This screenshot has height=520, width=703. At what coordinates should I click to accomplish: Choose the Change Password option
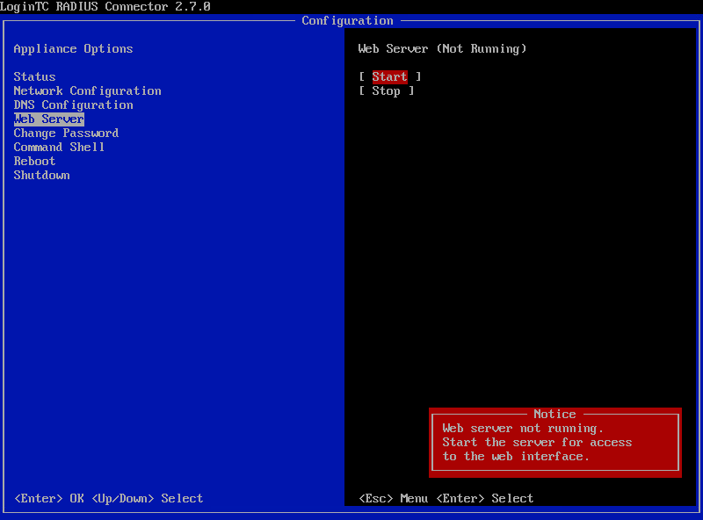click(67, 134)
